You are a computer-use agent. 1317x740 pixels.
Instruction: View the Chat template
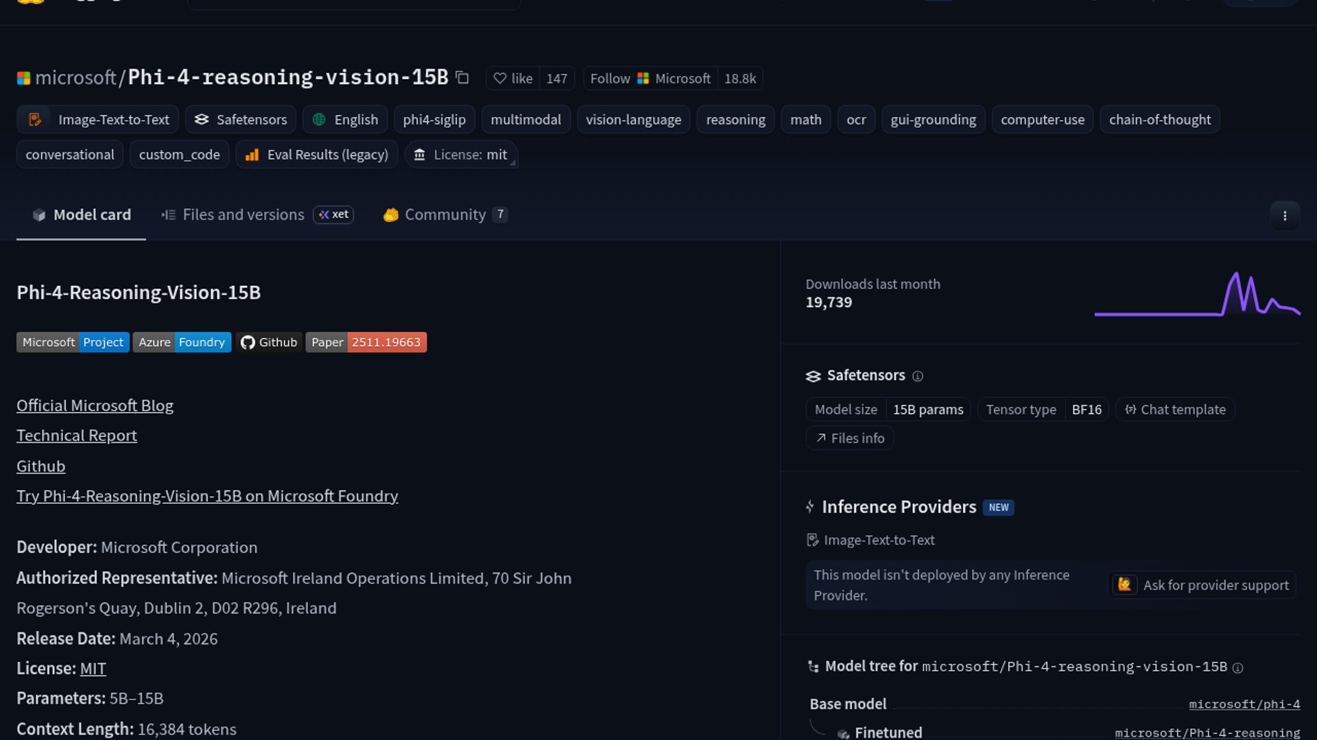pos(1175,410)
